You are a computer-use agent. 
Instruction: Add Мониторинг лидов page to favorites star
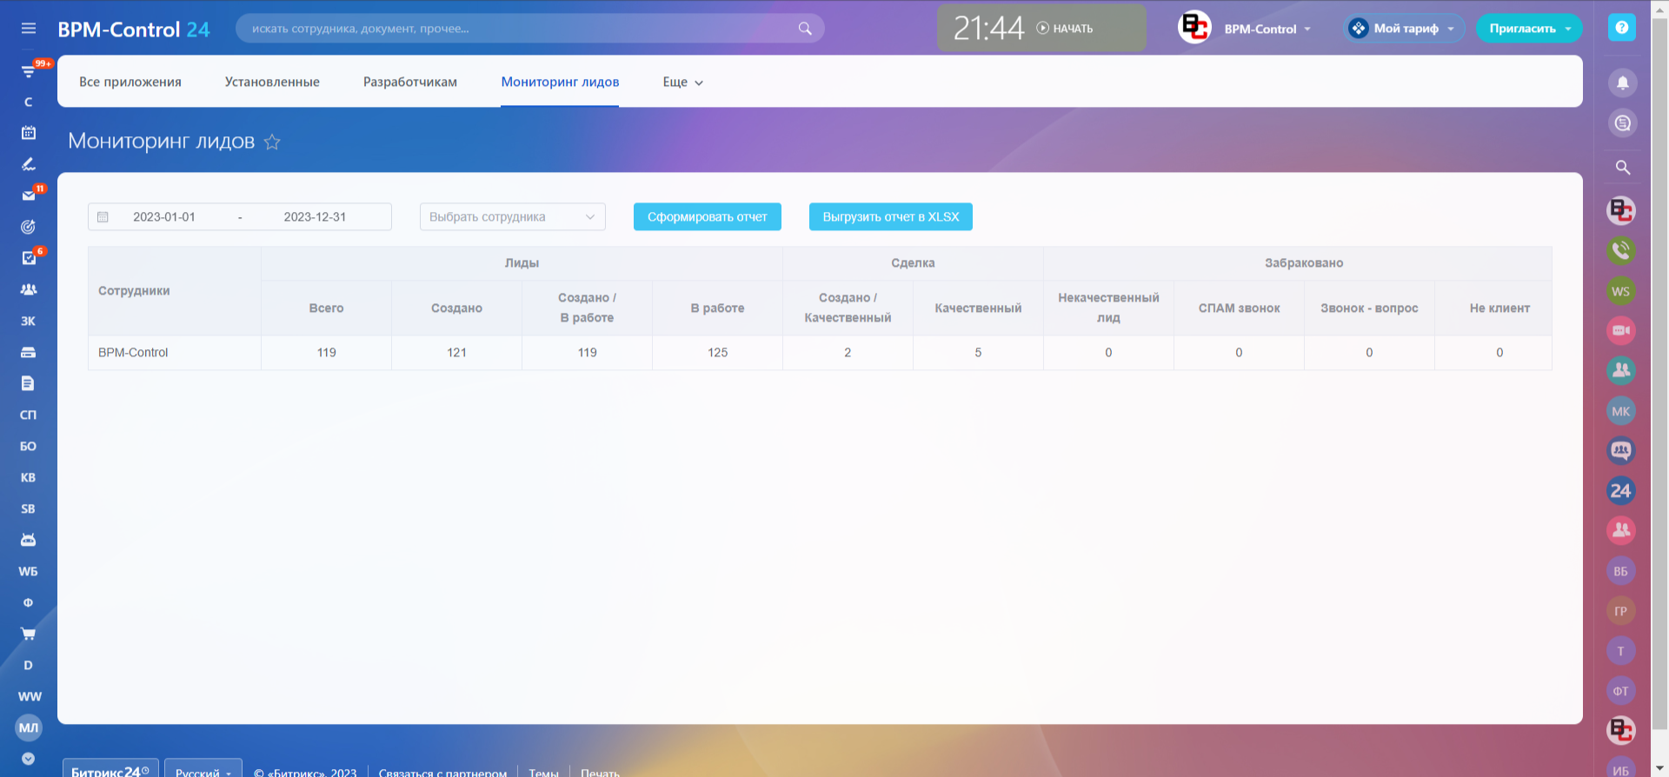pos(272,142)
